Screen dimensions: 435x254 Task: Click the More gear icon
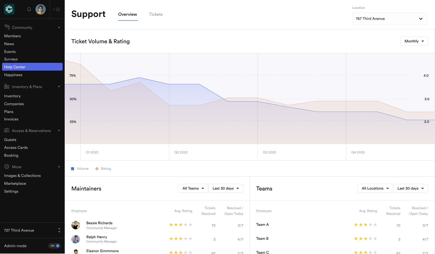[x=7, y=166]
